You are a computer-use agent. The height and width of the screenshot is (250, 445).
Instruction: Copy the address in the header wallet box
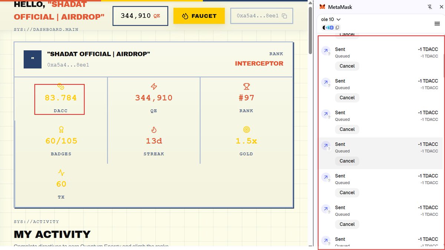[x=284, y=16]
